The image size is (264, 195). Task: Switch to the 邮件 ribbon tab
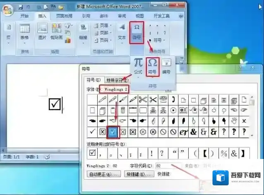[104, 16]
